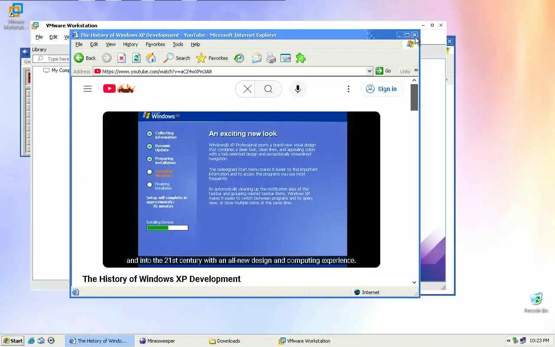
Task: Click the Sign in button on YouTube
Action: click(x=382, y=89)
